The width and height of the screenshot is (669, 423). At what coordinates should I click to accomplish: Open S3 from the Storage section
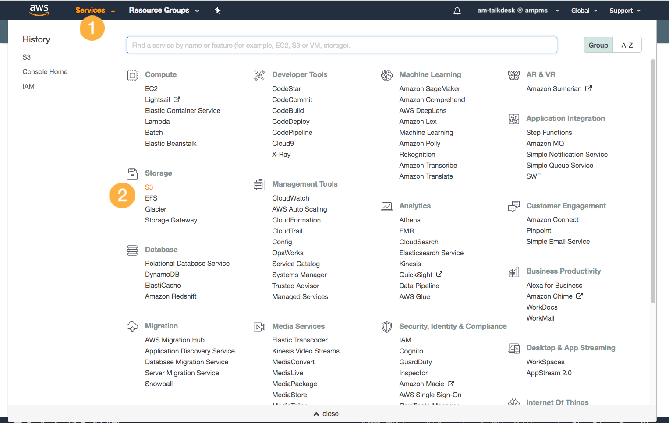pos(149,187)
